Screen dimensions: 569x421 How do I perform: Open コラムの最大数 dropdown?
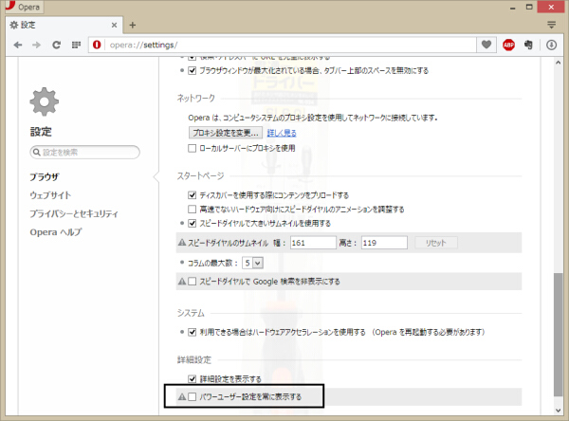pos(253,263)
